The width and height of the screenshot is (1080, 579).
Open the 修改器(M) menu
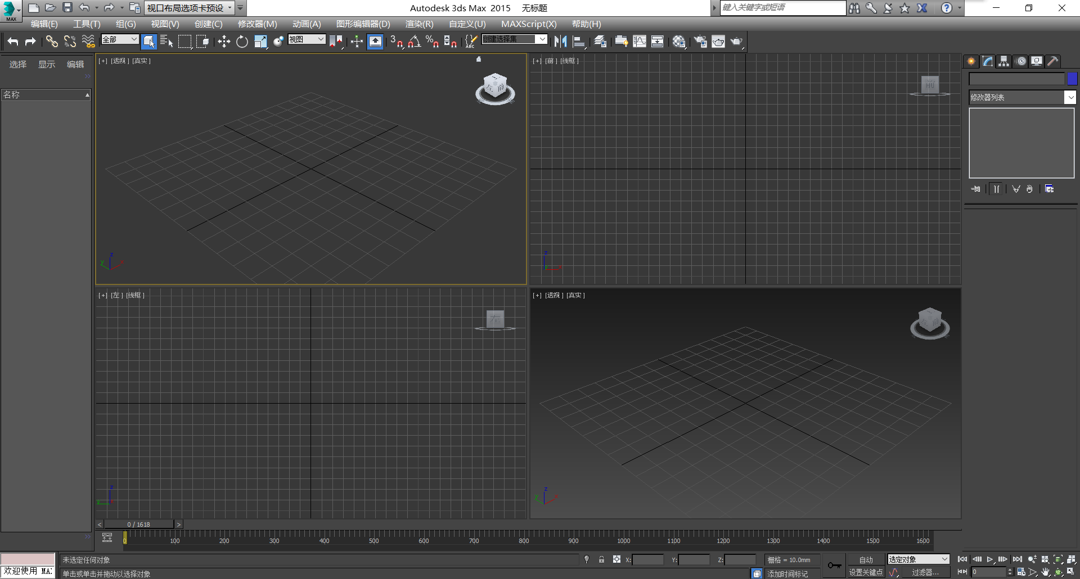(x=257, y=24)
